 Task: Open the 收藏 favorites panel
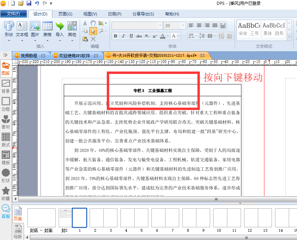[6, 194]
